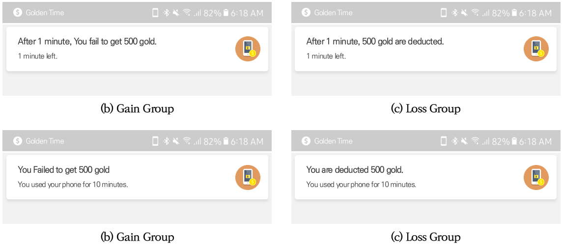Tap the phone-coin icon beside "You are deducted 500 gold"
The width and height of the screenshot is (563, 245).
pyautogui.click(x=536, y=177)
